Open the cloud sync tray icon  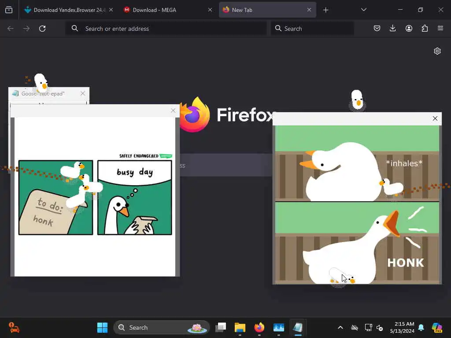pyautogui.click(x=355, y=327)
